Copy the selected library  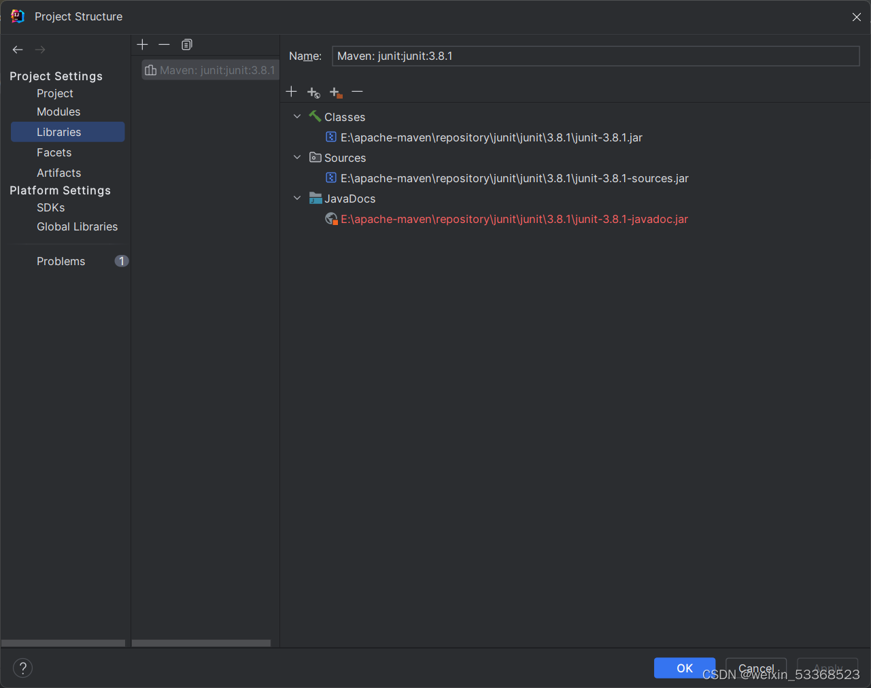(187, 45)
